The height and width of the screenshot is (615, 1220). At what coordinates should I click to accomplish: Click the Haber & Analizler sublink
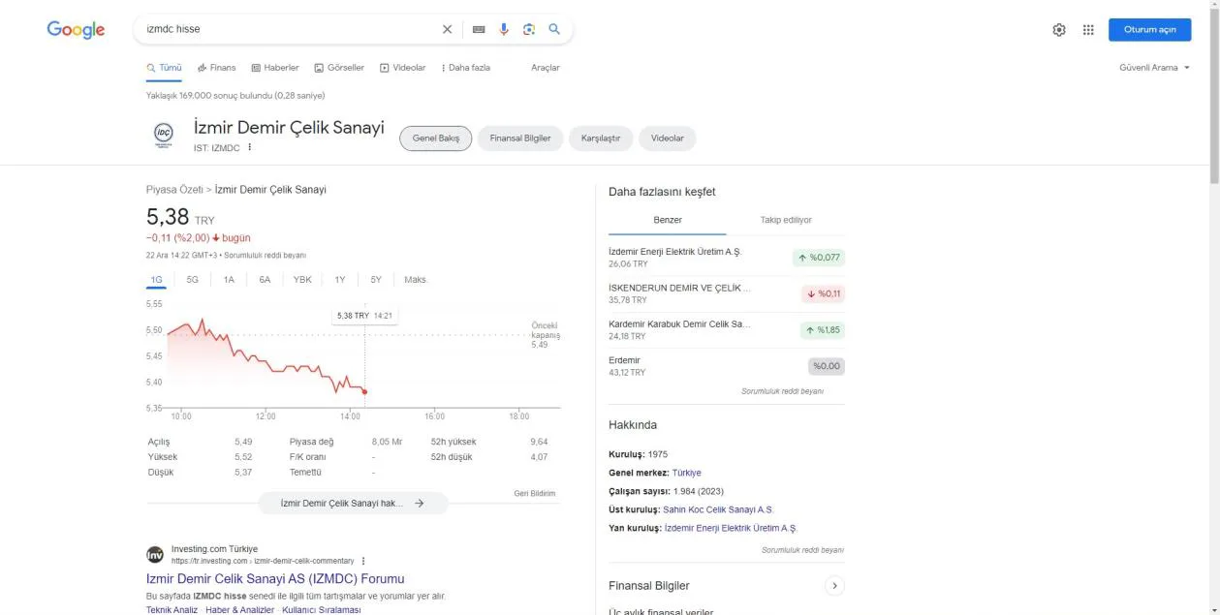[x=240, y=610]
